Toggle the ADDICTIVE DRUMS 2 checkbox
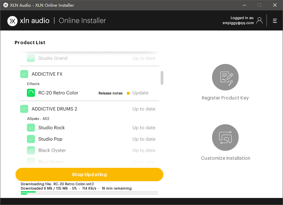The width and height of the screenshot is (283, 205). pyautogui.click(x=24, y=109)
